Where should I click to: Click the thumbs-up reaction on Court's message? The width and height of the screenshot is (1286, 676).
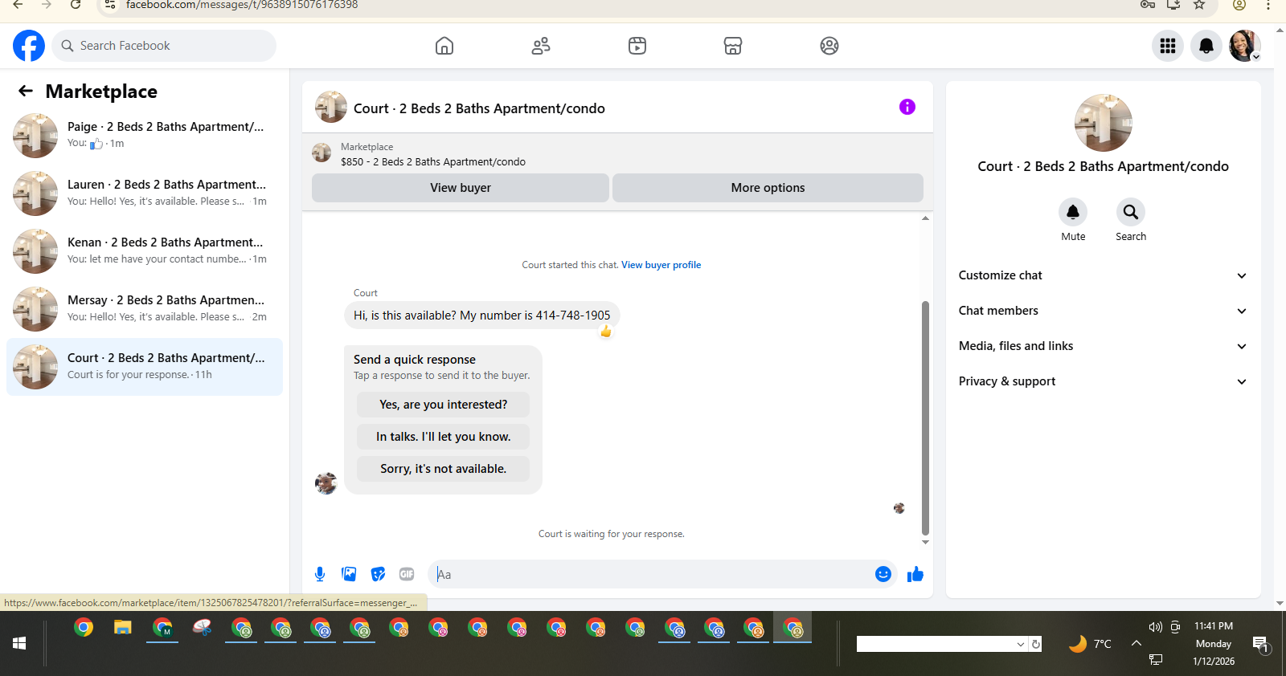pos(606,332)
